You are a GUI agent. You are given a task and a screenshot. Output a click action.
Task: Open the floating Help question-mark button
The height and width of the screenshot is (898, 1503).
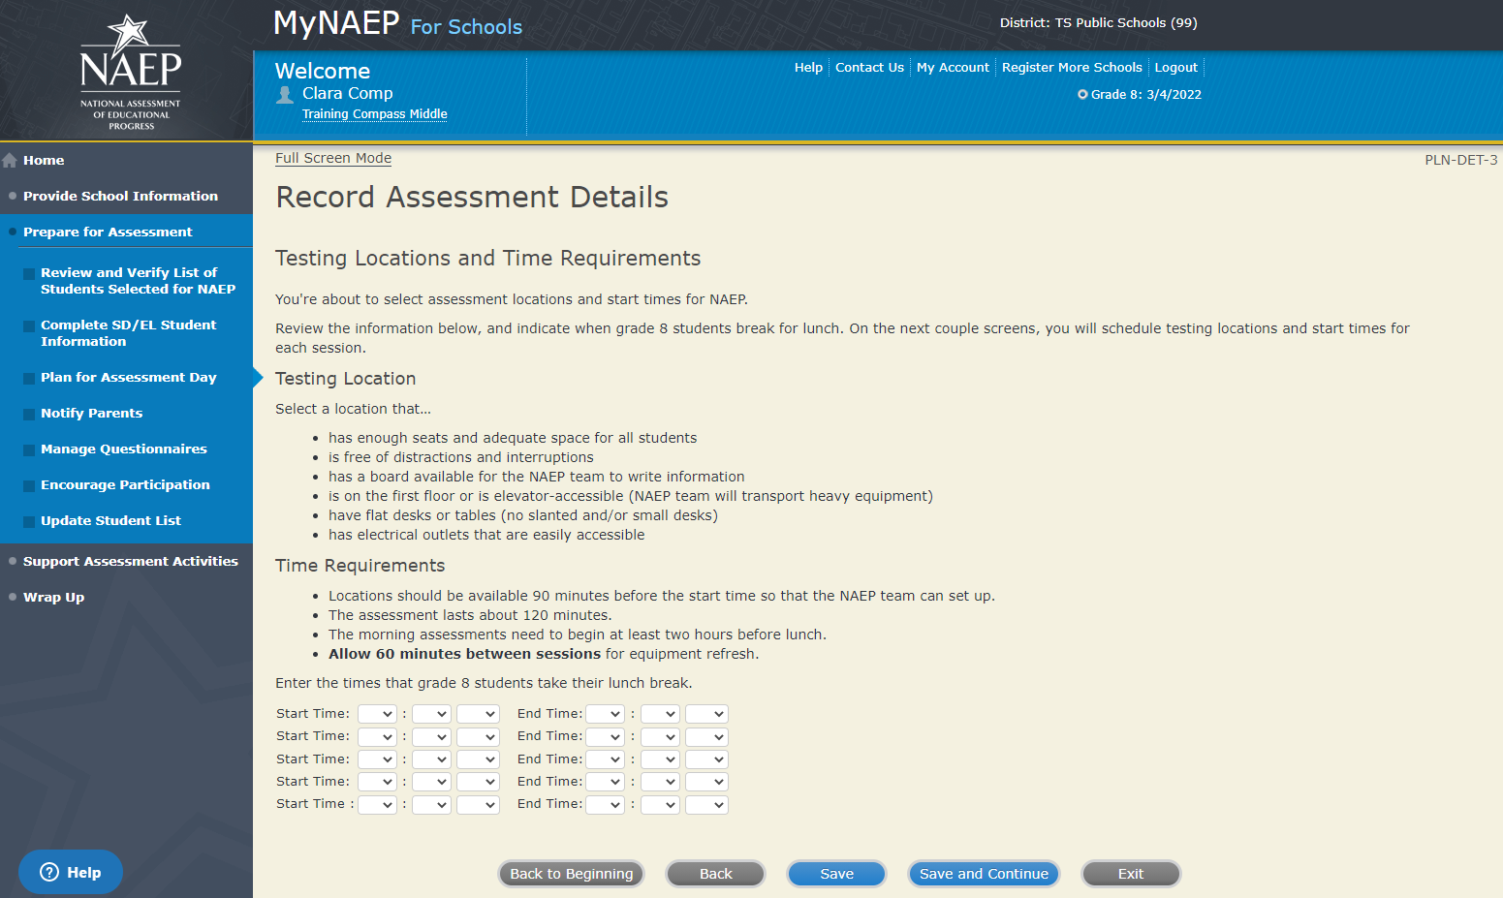coord(71,872)
